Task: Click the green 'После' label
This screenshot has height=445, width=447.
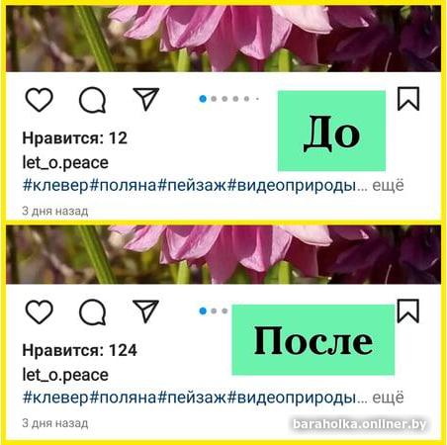Action: 313,340
